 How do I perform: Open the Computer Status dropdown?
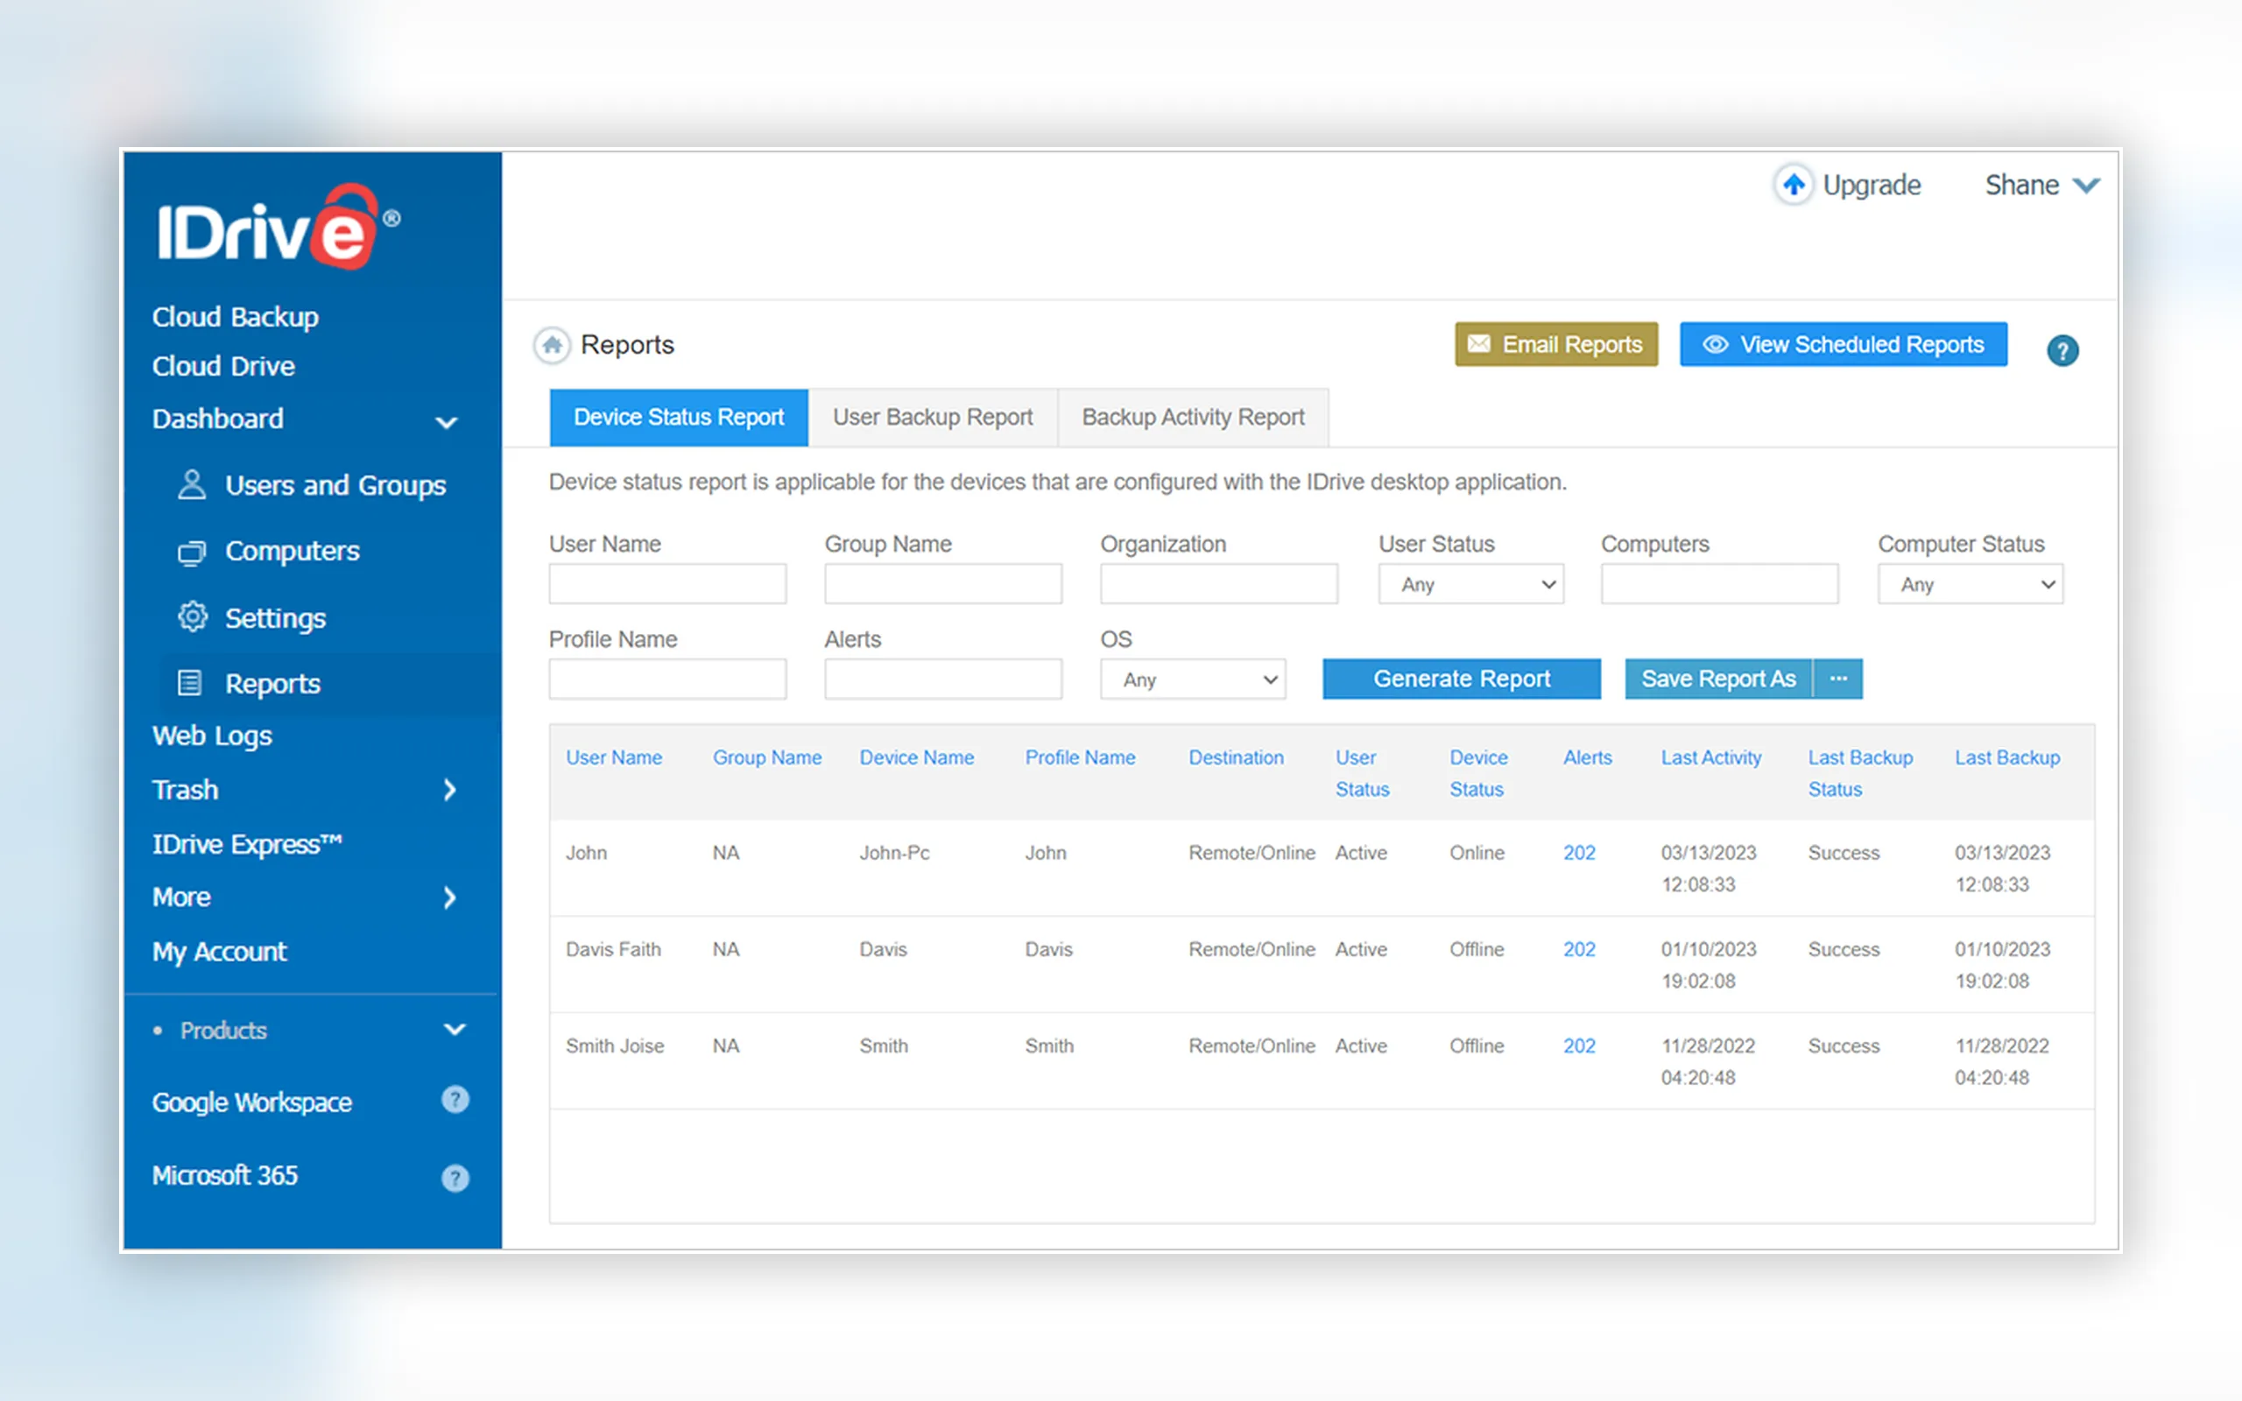pyautogui.click(x=1971, y=585)
